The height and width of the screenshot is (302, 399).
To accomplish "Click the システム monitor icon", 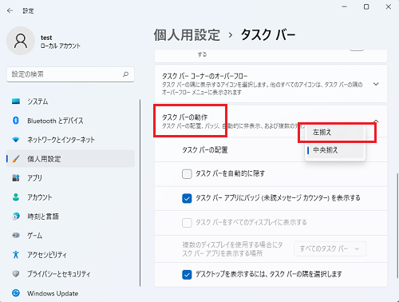I will tap(16, 101).
